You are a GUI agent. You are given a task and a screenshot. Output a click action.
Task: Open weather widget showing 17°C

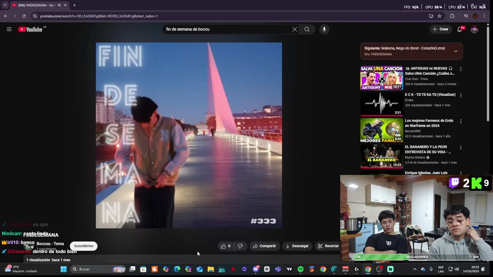click(x=21, y=269)
